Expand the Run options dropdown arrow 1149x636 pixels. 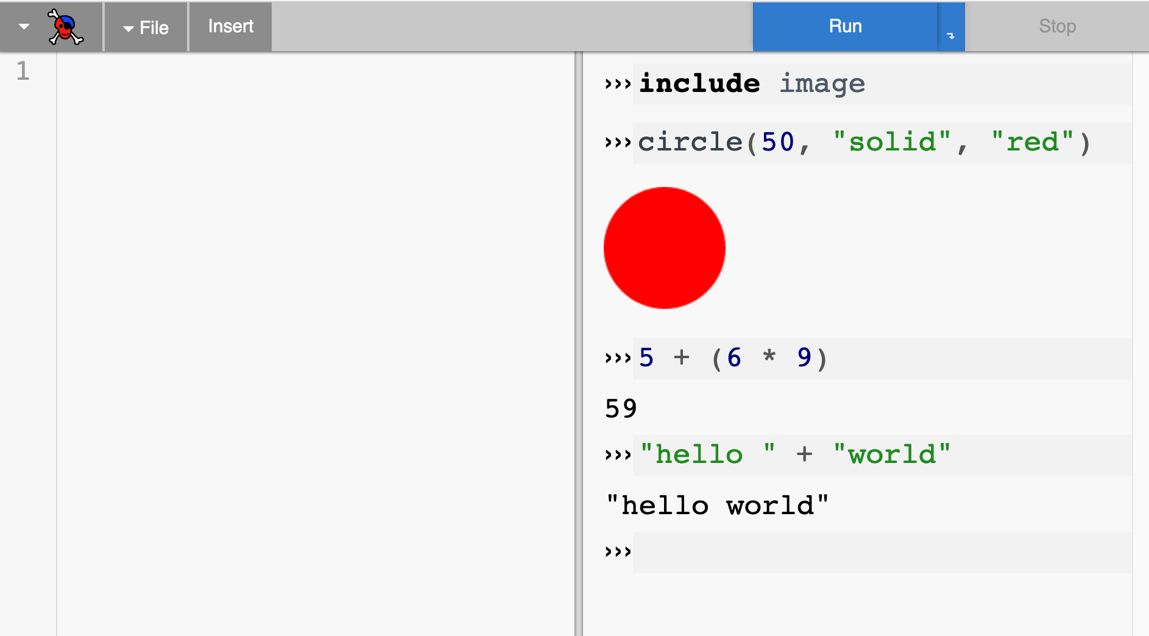pos(951,27)
